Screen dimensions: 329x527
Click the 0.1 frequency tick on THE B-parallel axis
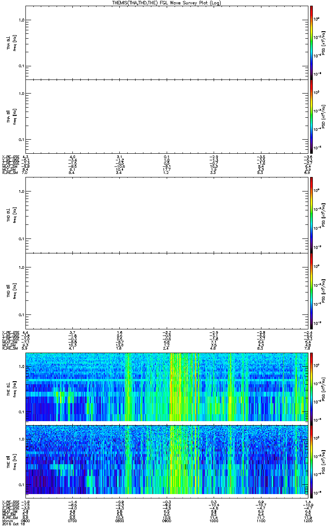(21, 484)
